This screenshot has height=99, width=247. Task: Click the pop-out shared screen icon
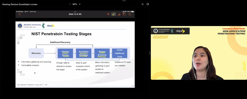click(148, 4)
